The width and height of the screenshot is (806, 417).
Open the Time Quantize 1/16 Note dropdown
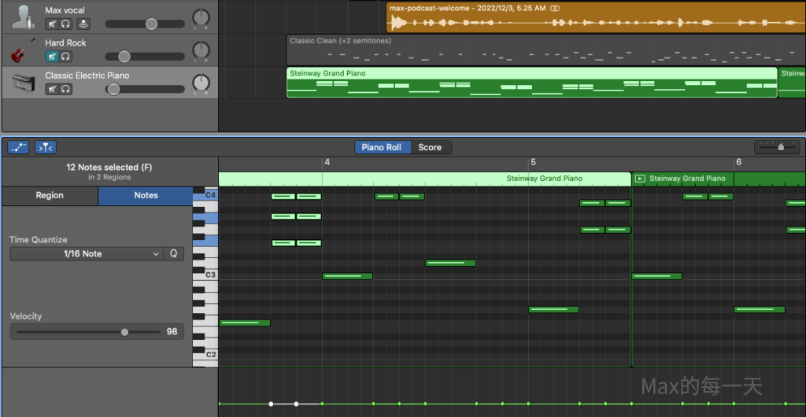point(86,254)
